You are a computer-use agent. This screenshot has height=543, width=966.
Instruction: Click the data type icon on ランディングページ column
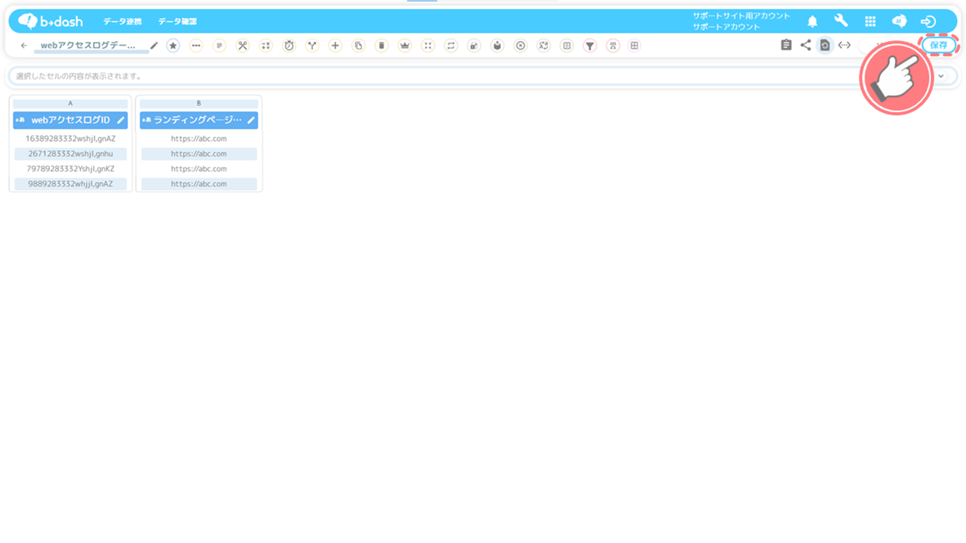(x=147, y=120)
